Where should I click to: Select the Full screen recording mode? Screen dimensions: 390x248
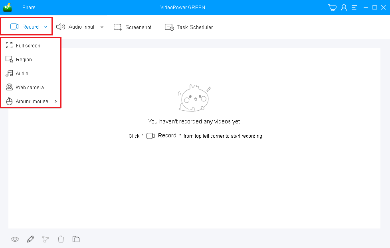(28, 45)
